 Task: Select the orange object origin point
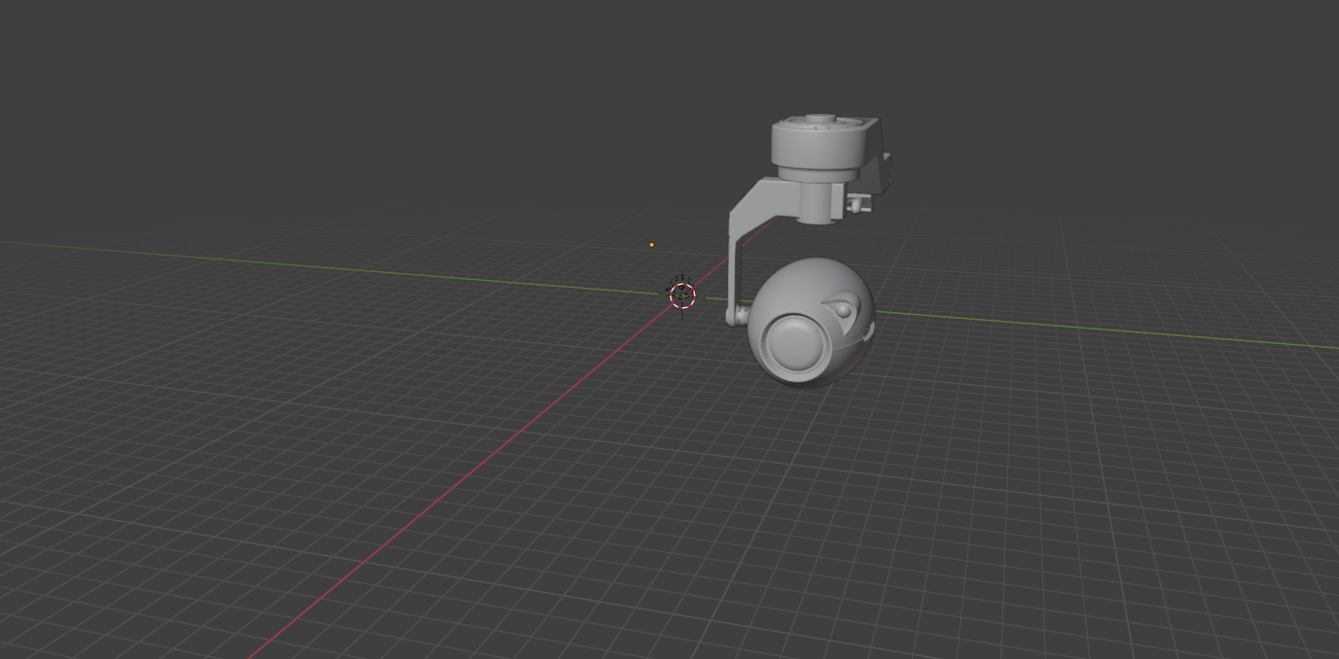point(651,244)
